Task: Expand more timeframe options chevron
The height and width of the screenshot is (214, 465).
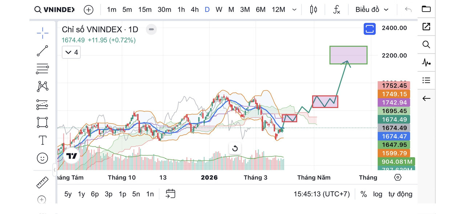Action: 295,10
